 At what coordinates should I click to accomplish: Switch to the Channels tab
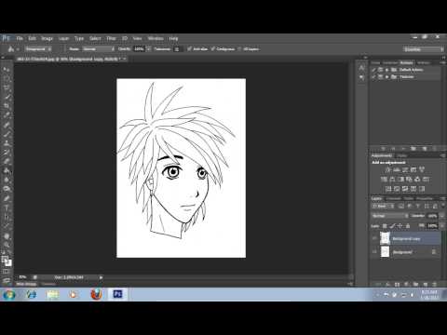tap(394, 198)
